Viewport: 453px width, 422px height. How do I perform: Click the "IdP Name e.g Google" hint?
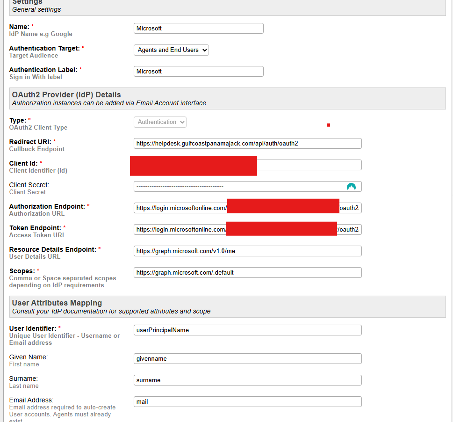[x=41, y=34]
